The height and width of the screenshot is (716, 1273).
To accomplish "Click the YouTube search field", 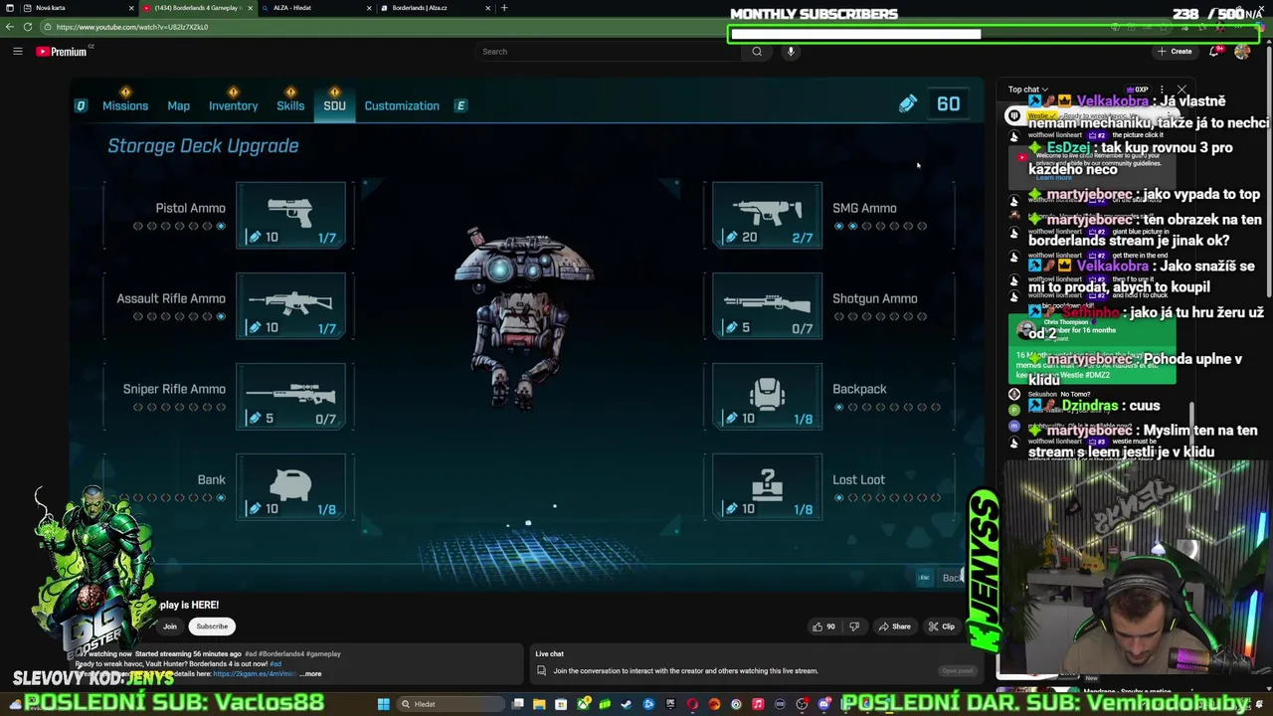I will tap(607, 52).
